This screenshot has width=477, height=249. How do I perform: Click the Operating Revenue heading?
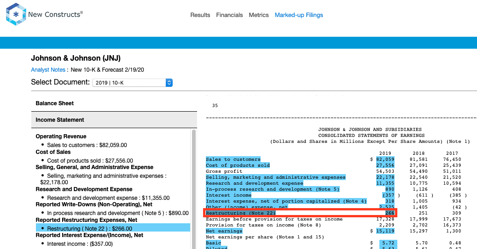61,136
